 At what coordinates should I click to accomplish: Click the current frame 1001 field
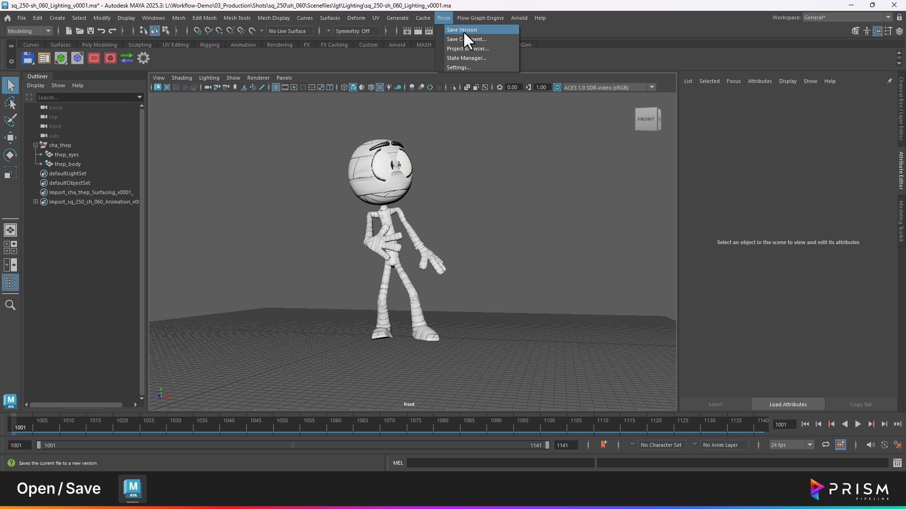click(784, 425)
